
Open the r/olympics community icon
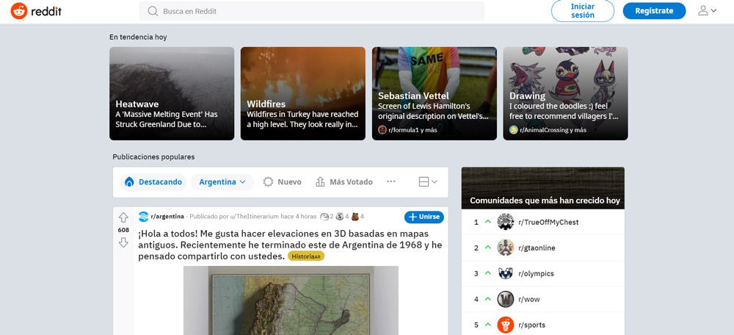pyautogui.click(x=505, y=273)
